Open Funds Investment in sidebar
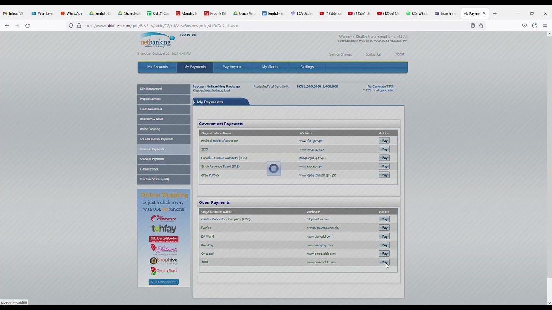552x310 pixels. click(x=163, y=109)
